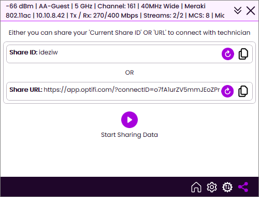Click the Start Sharing Data label
Screen dimensions: 259x197
click(x=129, y=135)
